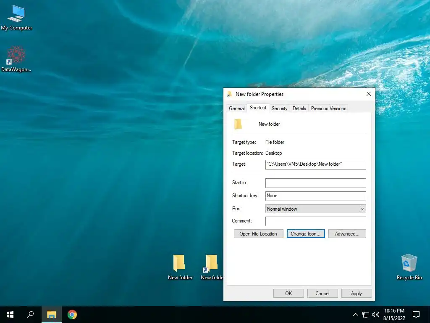Launch Google Chrome from the taskbar
This screenshot has width=430, height=323.
pyautogui.click(x=72, y=315)
